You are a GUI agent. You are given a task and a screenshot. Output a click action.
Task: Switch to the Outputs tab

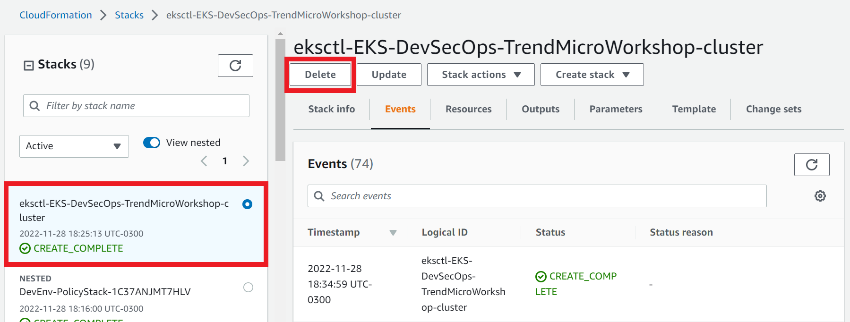pyautogui.click(x=541, y=109)
